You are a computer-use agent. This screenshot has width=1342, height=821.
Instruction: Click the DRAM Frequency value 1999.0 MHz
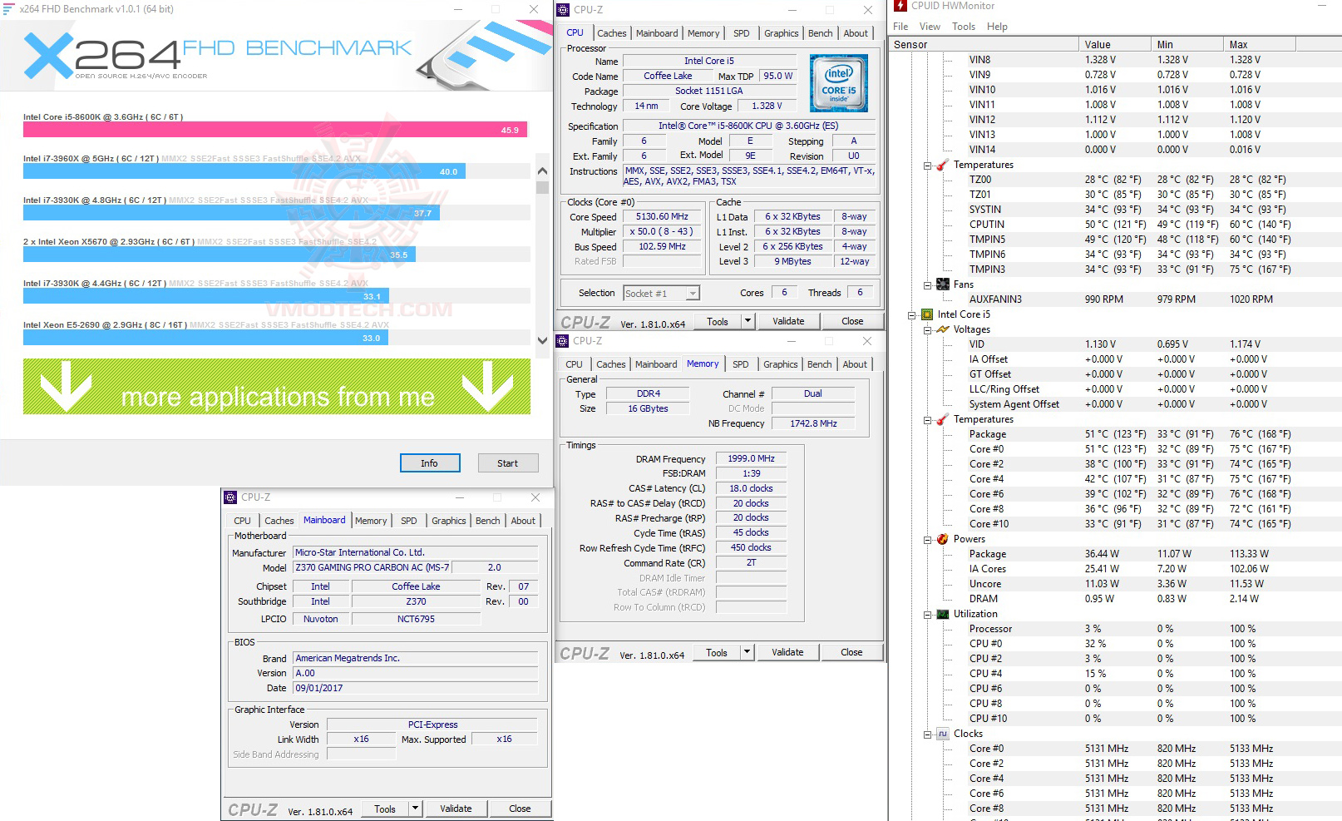coord(751,458)
